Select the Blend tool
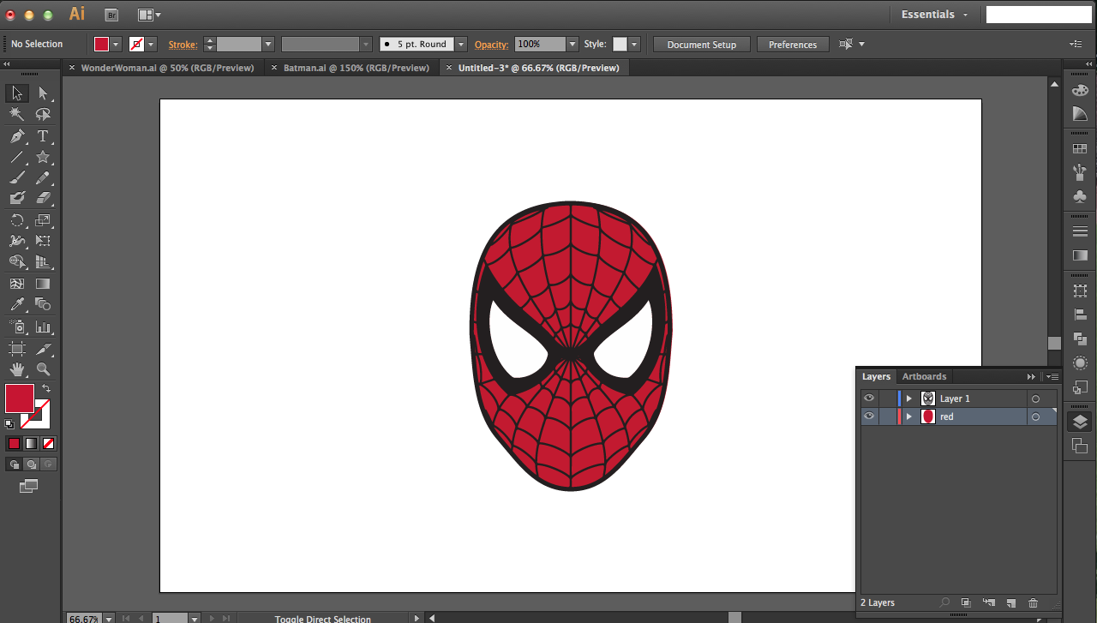1097x623 pixels. (43, 304)
